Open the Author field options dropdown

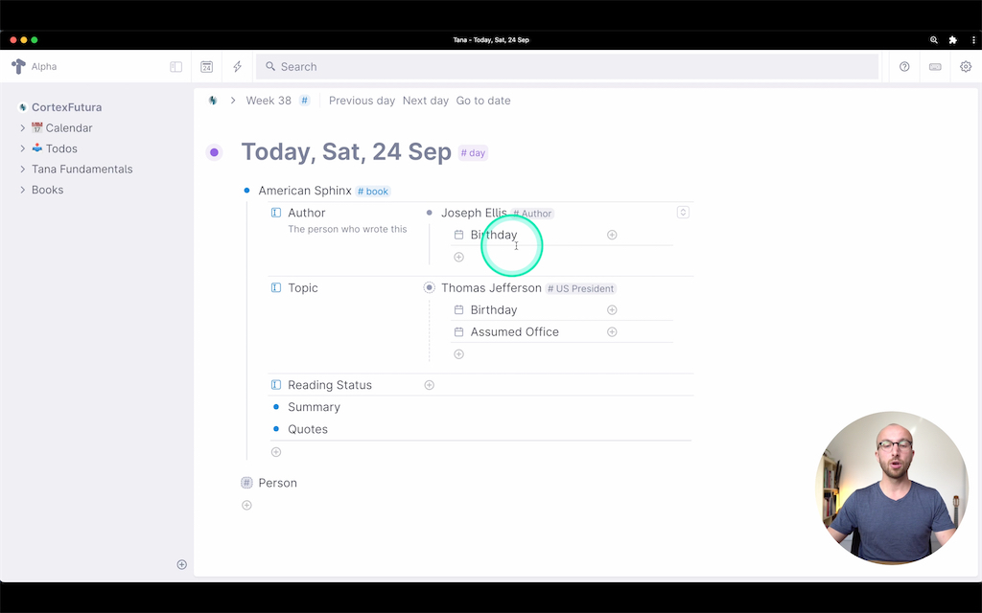(x=683, y=213)
